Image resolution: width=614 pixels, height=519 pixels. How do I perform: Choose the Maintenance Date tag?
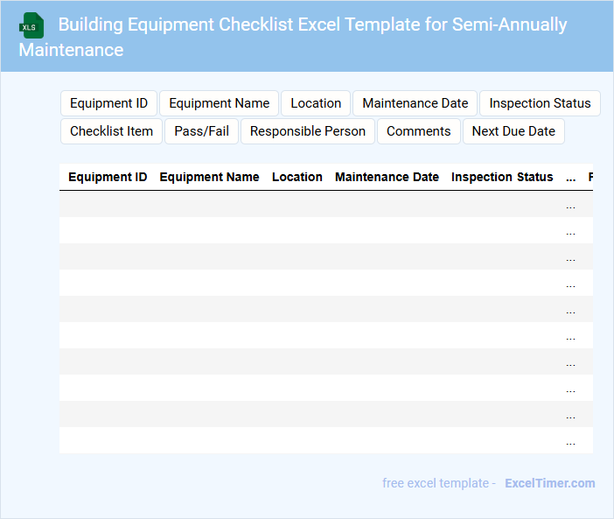(415, 103)
